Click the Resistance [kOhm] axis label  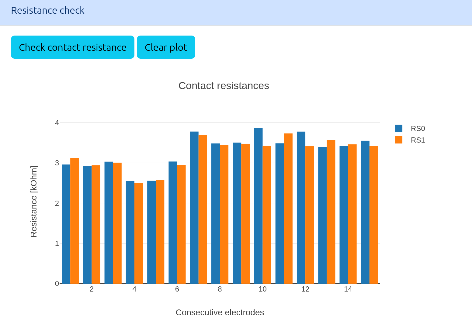(34, 202)
